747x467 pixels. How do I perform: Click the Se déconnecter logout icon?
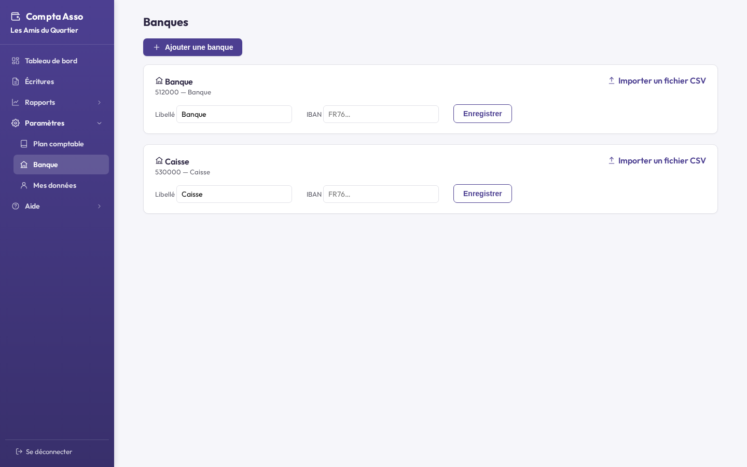pos(19,451)
